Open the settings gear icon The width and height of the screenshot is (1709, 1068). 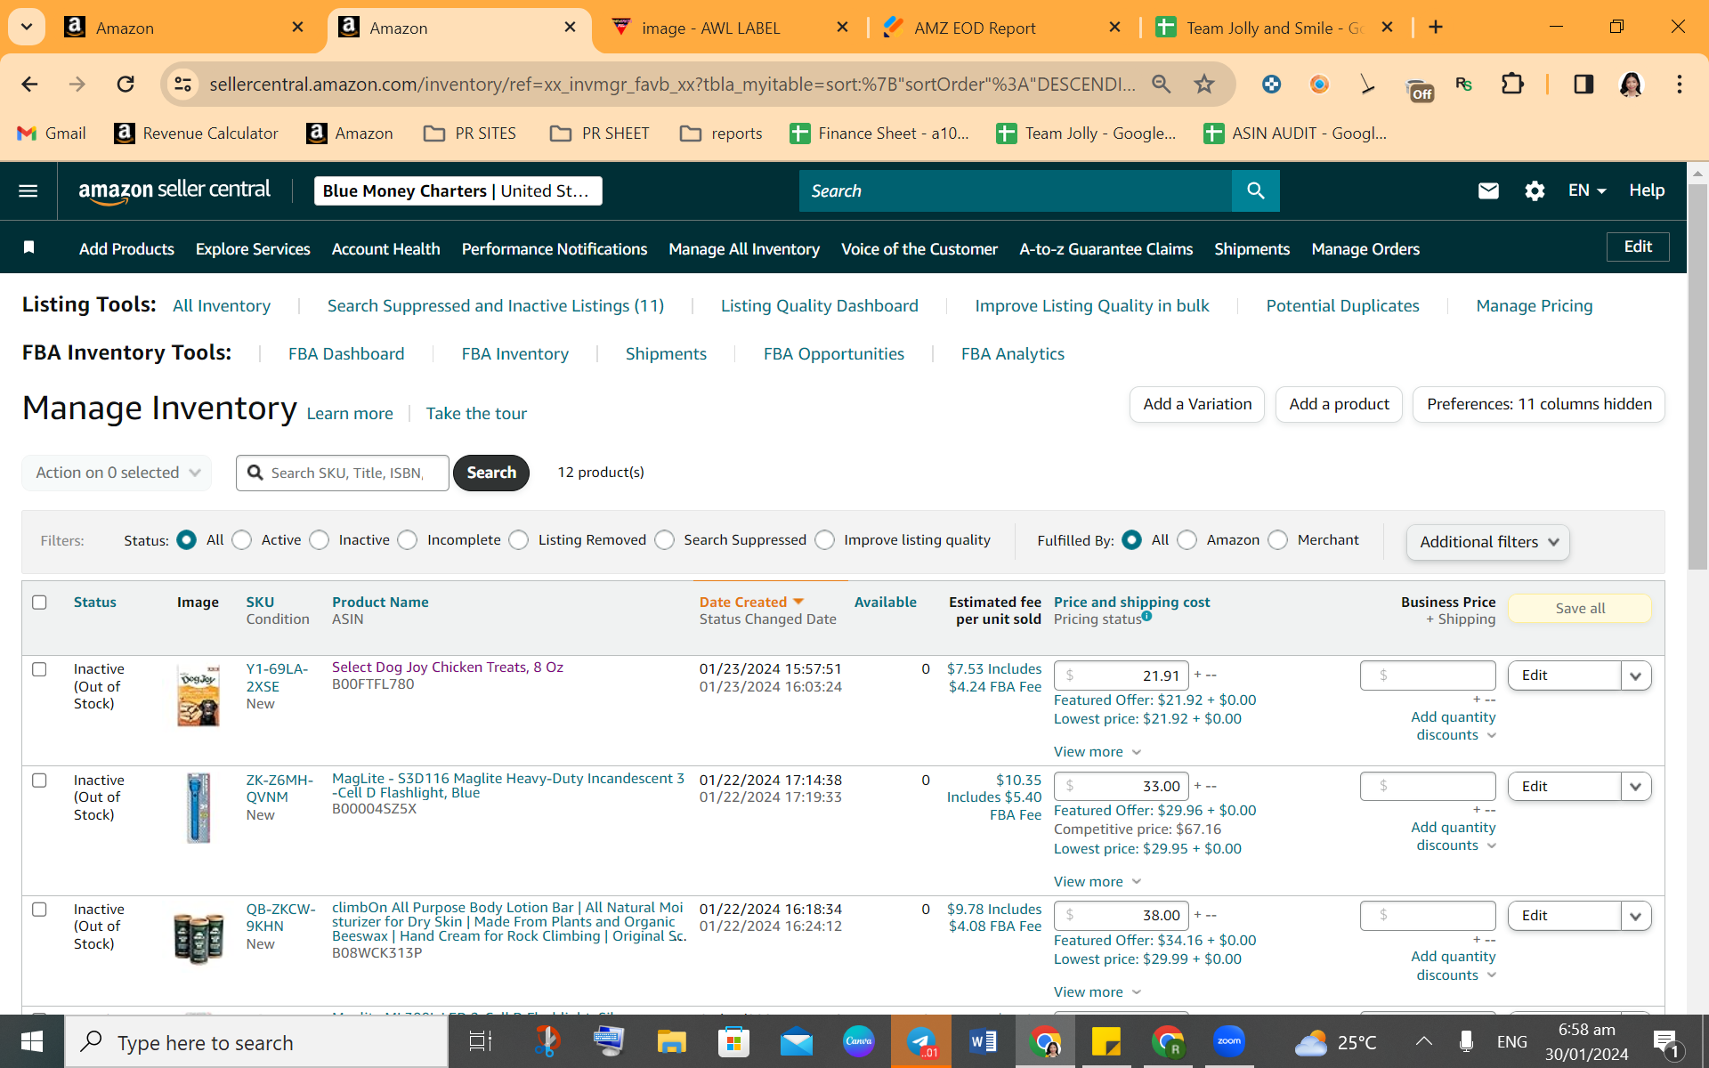coord(1535,190)
